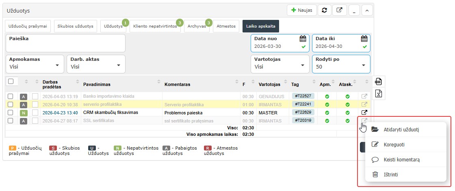Viewport: 455px width, 191px height.
Task: Switch to Užduočių prašymai tab
Action: (x=28, y=26)
